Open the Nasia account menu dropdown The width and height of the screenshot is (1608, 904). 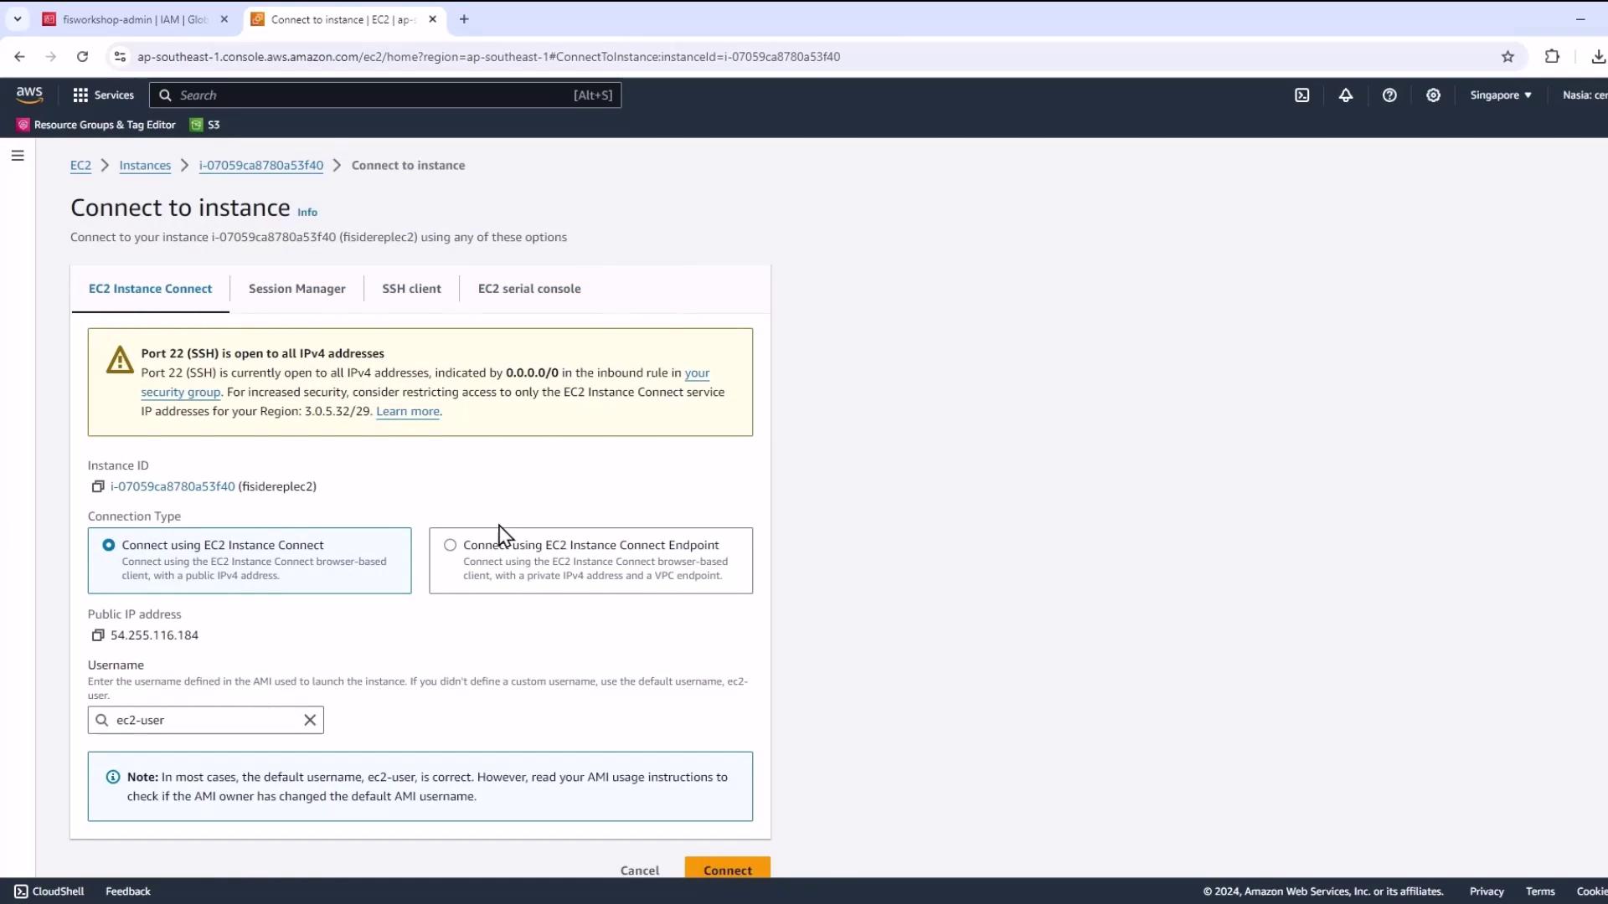[1583, 95]
